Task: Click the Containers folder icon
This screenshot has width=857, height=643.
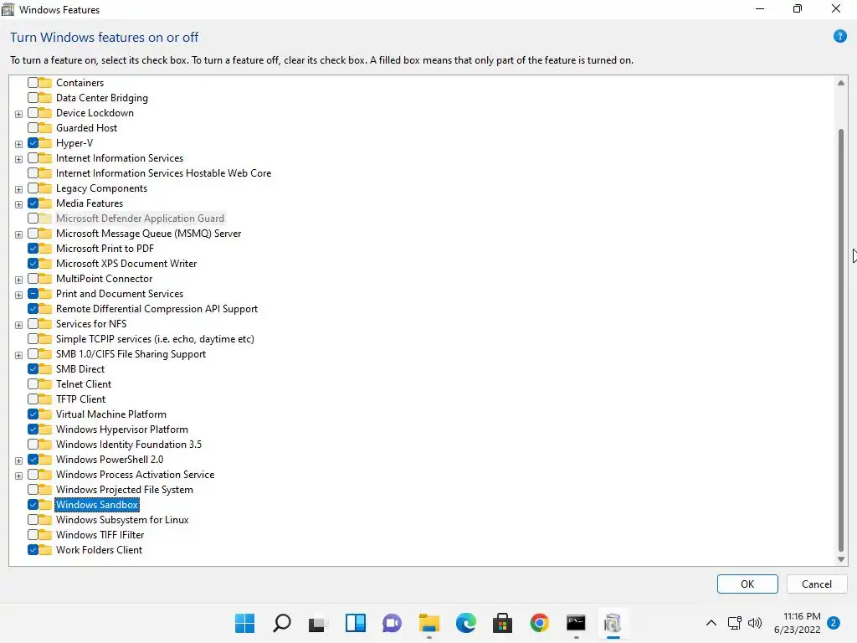Action: [x=45, y=83]
